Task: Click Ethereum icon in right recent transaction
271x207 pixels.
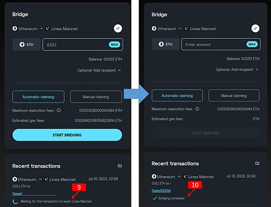Action: tap(154, 176)
